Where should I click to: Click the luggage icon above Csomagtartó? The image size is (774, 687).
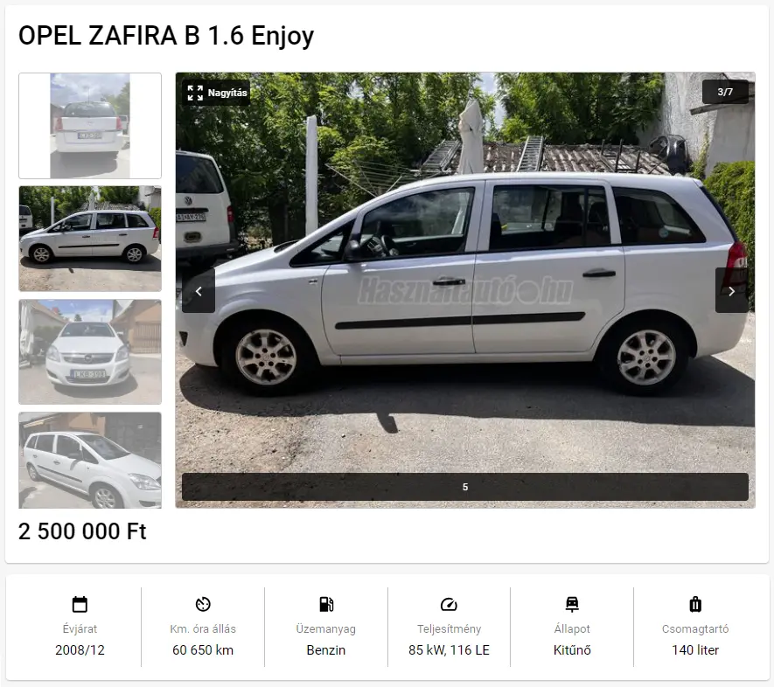click(695, 604)
